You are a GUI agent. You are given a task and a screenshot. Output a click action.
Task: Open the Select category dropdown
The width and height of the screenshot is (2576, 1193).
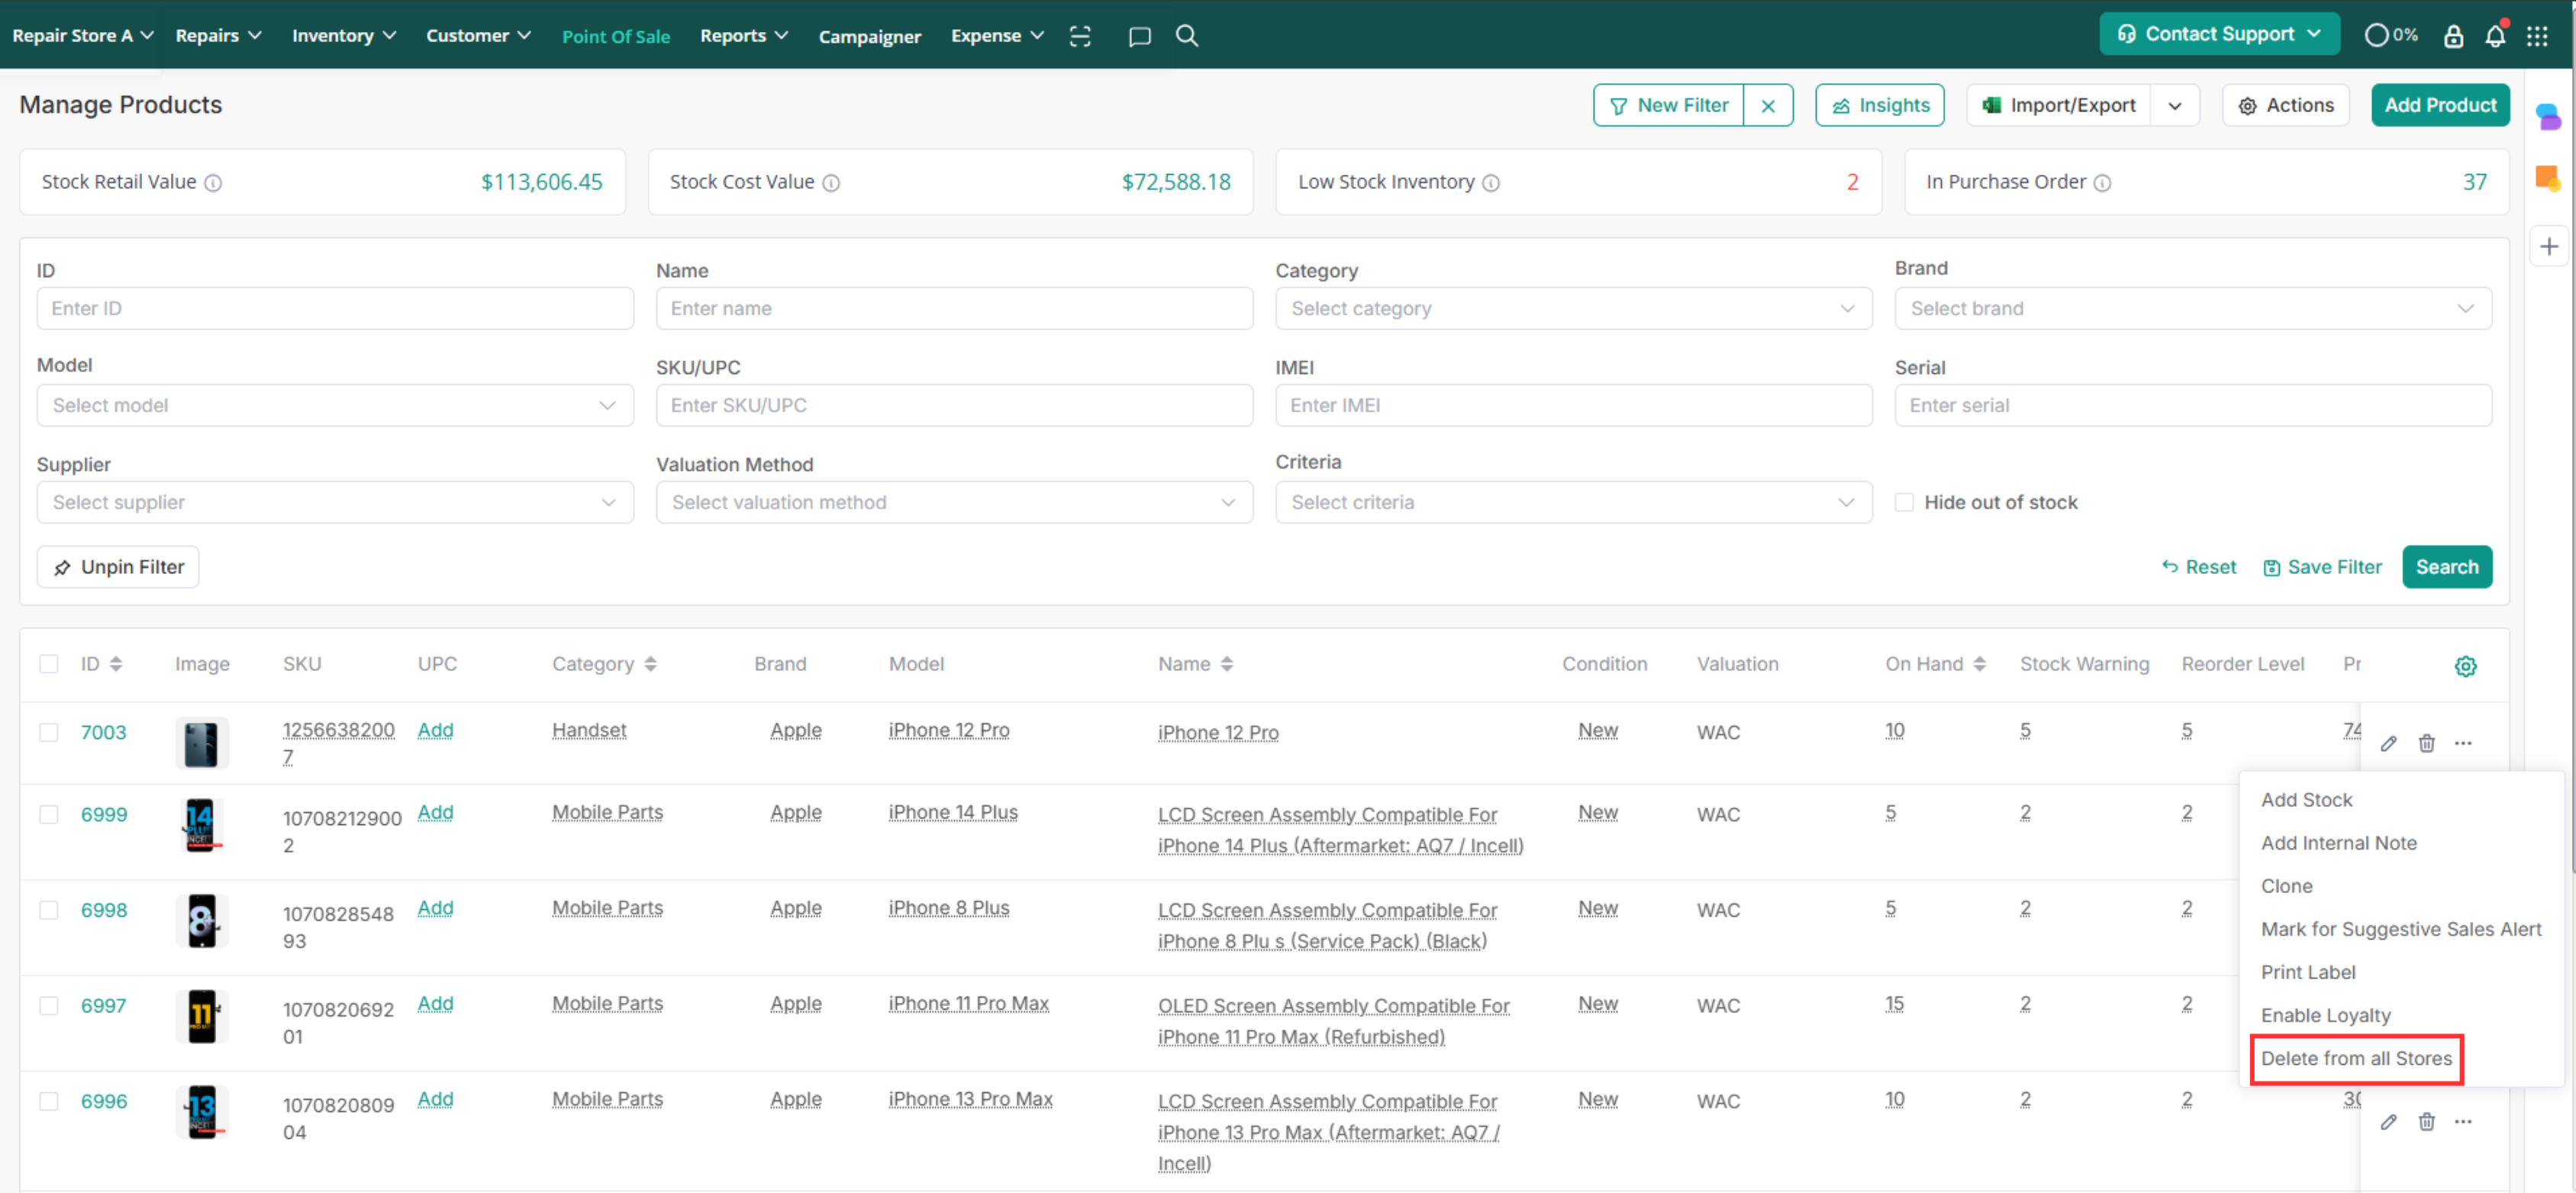click(1573, 308)
